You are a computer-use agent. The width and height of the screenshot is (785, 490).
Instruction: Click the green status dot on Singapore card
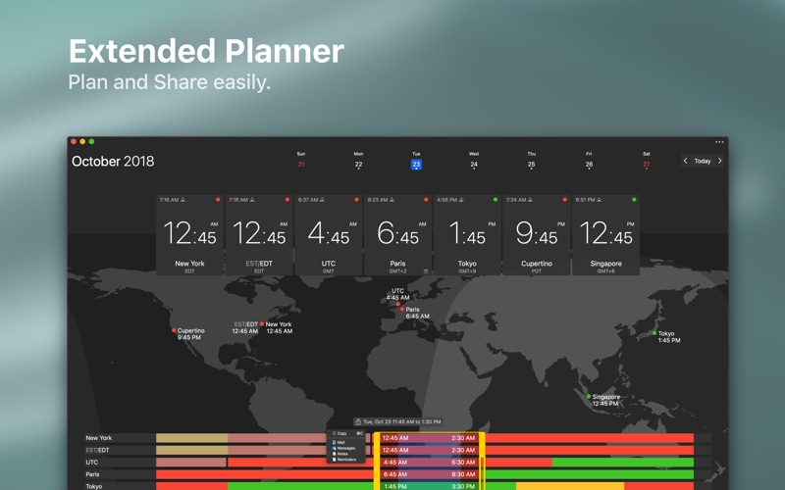point(634,200)
